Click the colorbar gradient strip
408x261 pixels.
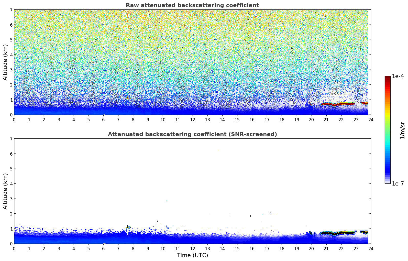pyautogui.click(x=388, y=130)
